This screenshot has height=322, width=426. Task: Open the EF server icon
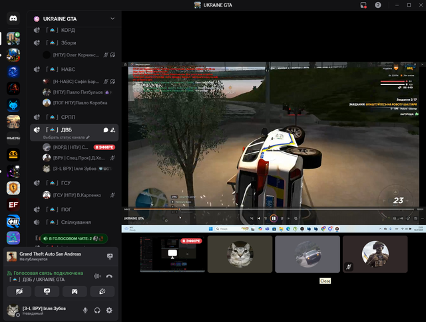point(13,204)
